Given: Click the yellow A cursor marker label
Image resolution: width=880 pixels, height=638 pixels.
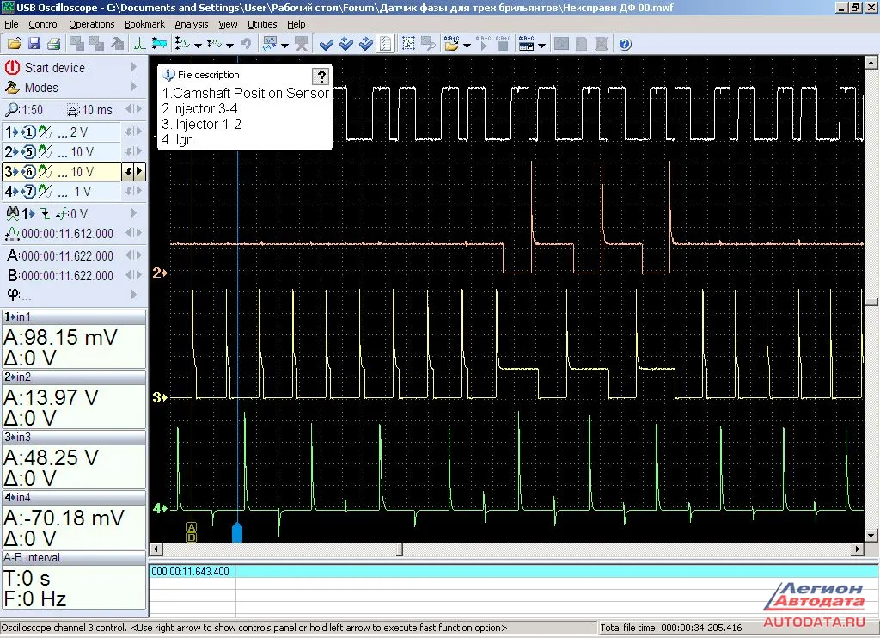Looking at the screenshot, I should point(192,527).
